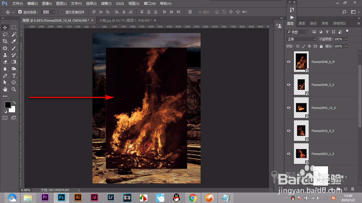
Task: Select the Pen tool
Action: click(5, 76)
